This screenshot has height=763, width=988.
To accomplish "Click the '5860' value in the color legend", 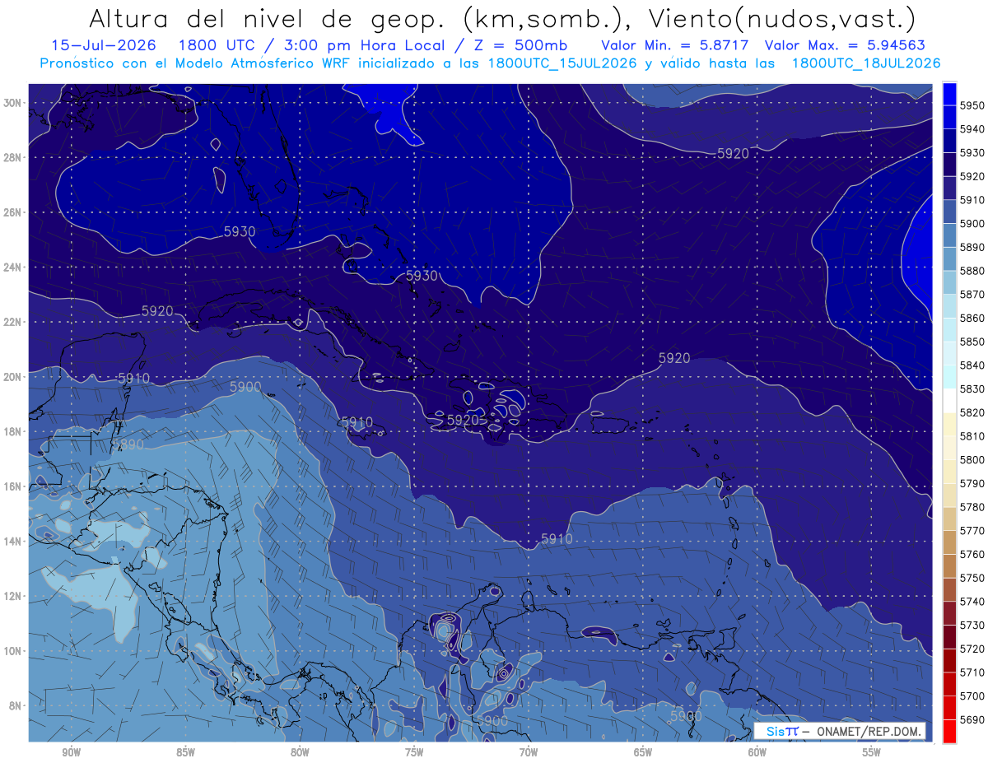I will pos(972,318).
